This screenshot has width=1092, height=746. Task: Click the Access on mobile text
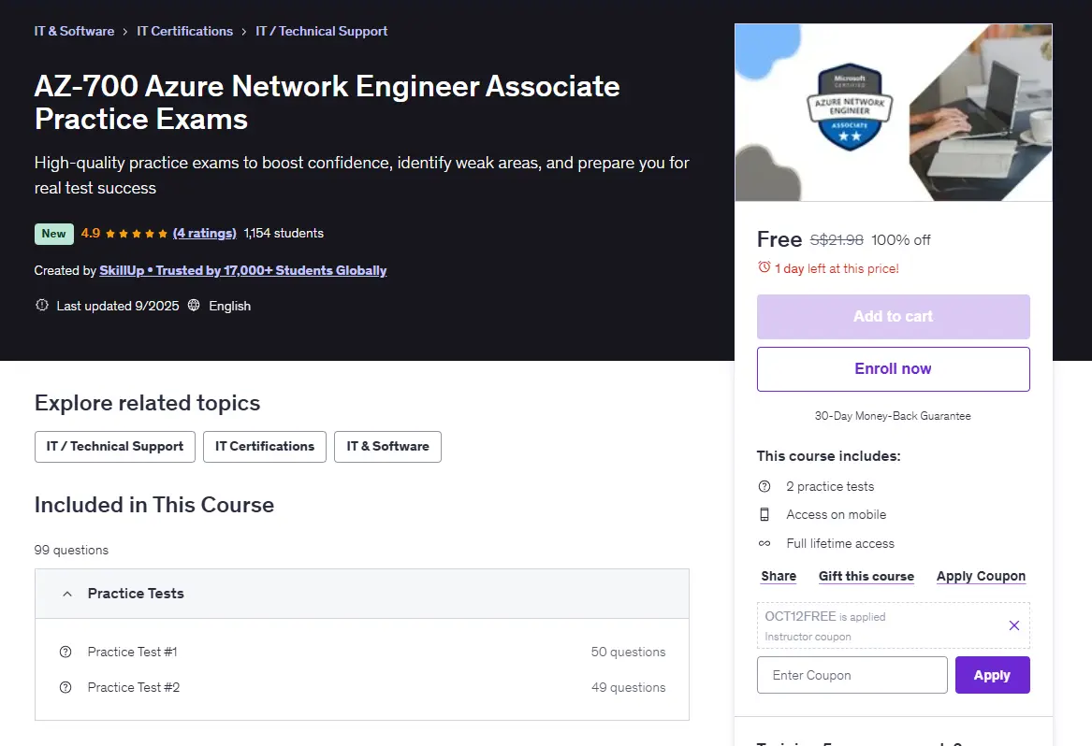[837, 514]
